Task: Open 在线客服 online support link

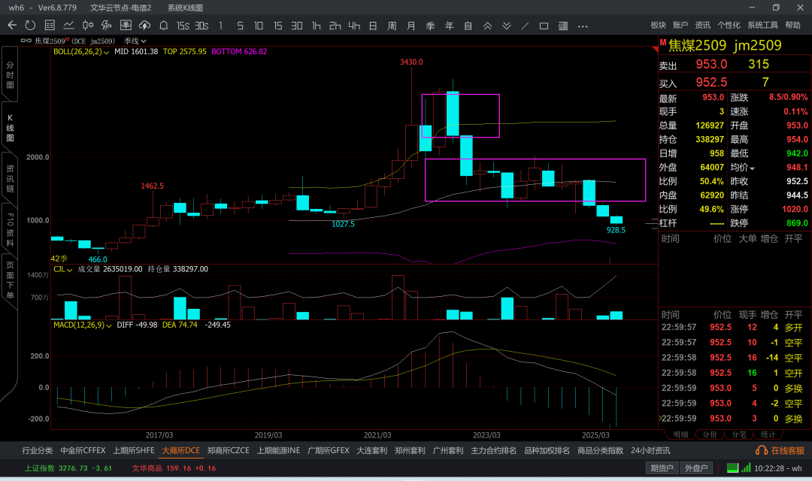Action: click(783, 451)
